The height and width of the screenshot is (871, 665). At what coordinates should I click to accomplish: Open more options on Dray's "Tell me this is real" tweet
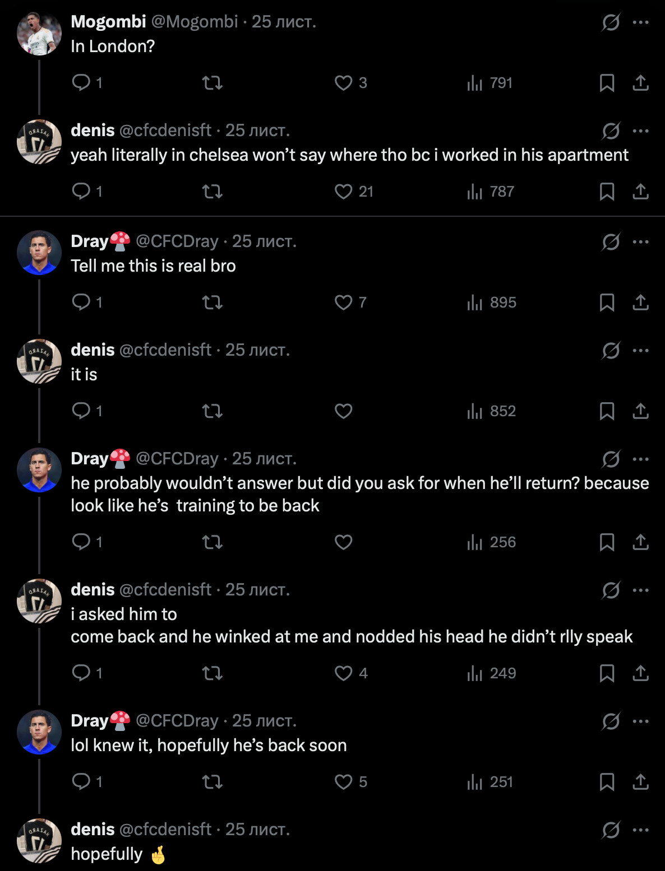tap(640, 242)
